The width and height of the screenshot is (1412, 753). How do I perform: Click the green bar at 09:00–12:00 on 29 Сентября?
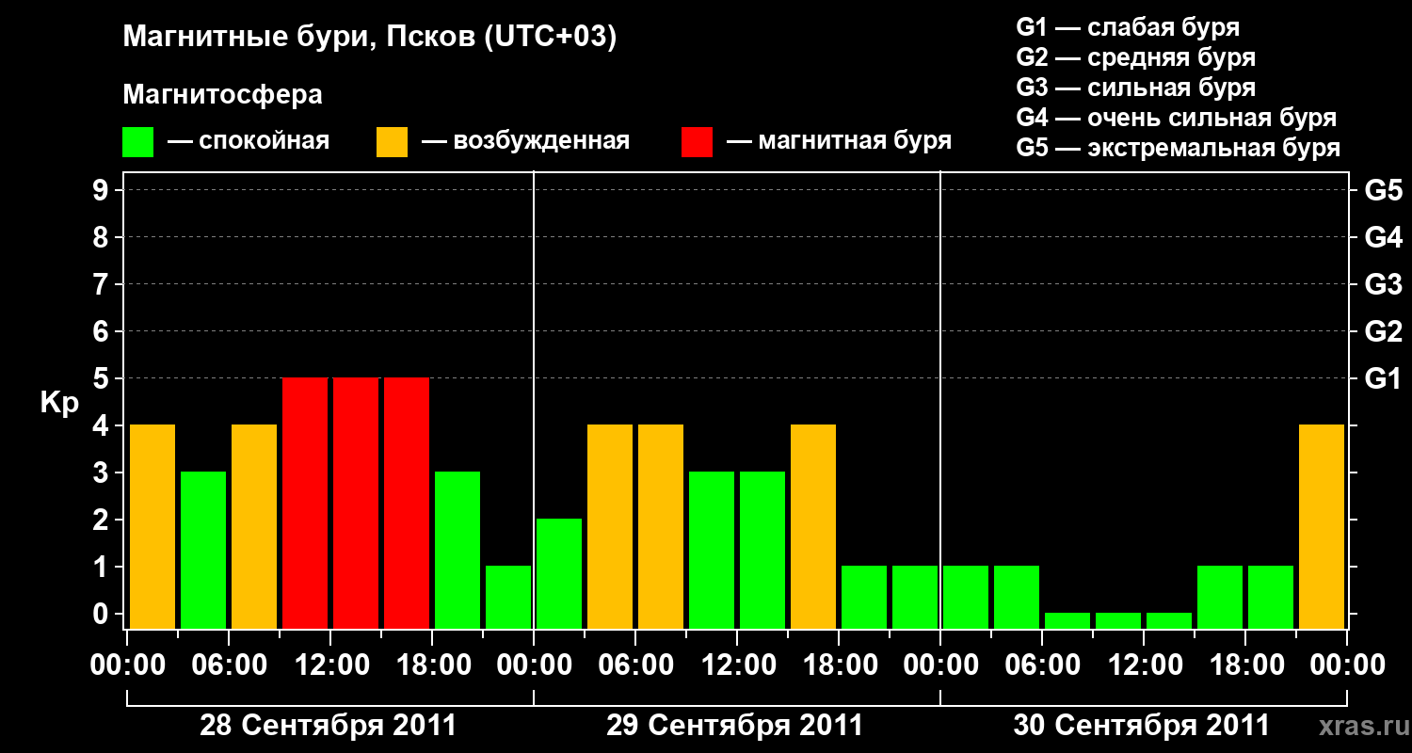712,550
